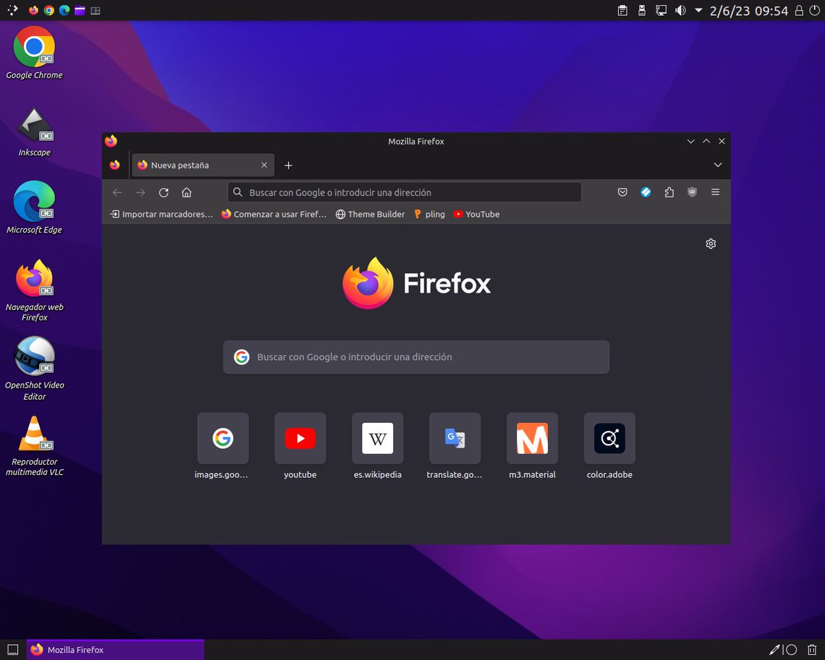Click the Firefox window menu icon in the title bar
This screenshot has height=660, width=825.
tap(111, 141)
